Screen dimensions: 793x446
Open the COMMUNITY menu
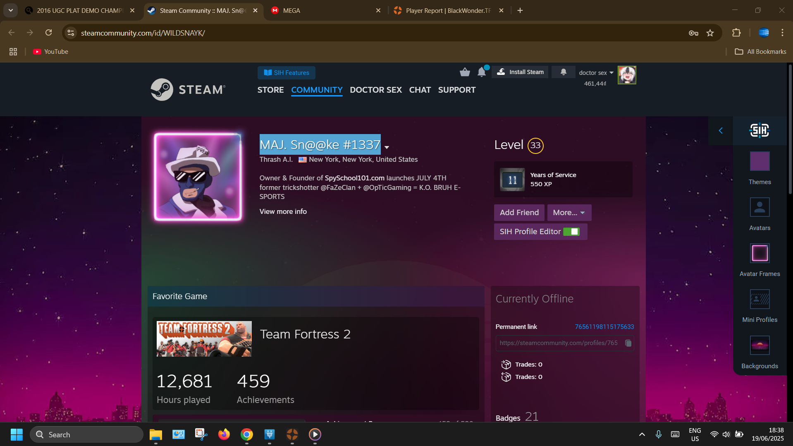pyautogui.click(x=317, y=90)
